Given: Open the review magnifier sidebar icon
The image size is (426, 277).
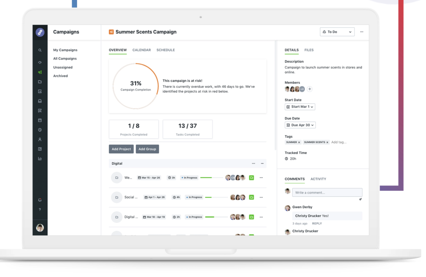Looking at the screenshot, I should coord(40,111).
